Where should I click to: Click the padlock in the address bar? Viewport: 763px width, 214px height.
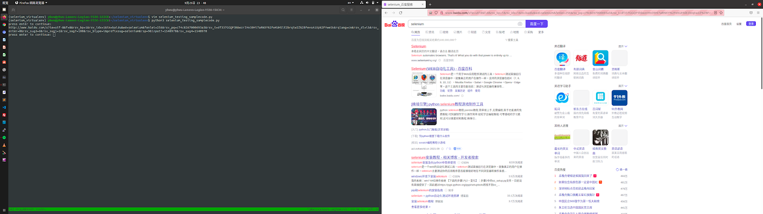(x=442, y=13)
